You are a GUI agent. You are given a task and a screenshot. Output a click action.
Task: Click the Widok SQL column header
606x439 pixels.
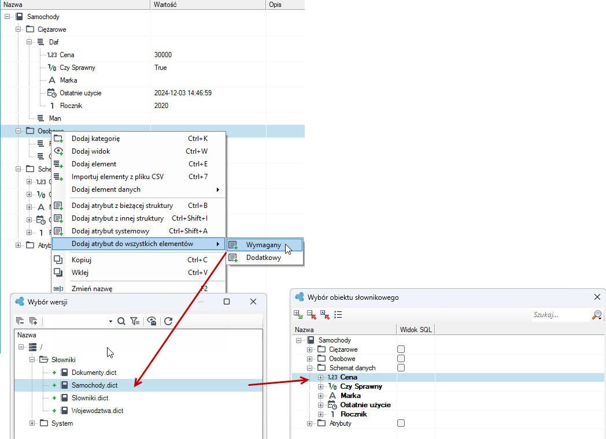[x=416, y=330]
